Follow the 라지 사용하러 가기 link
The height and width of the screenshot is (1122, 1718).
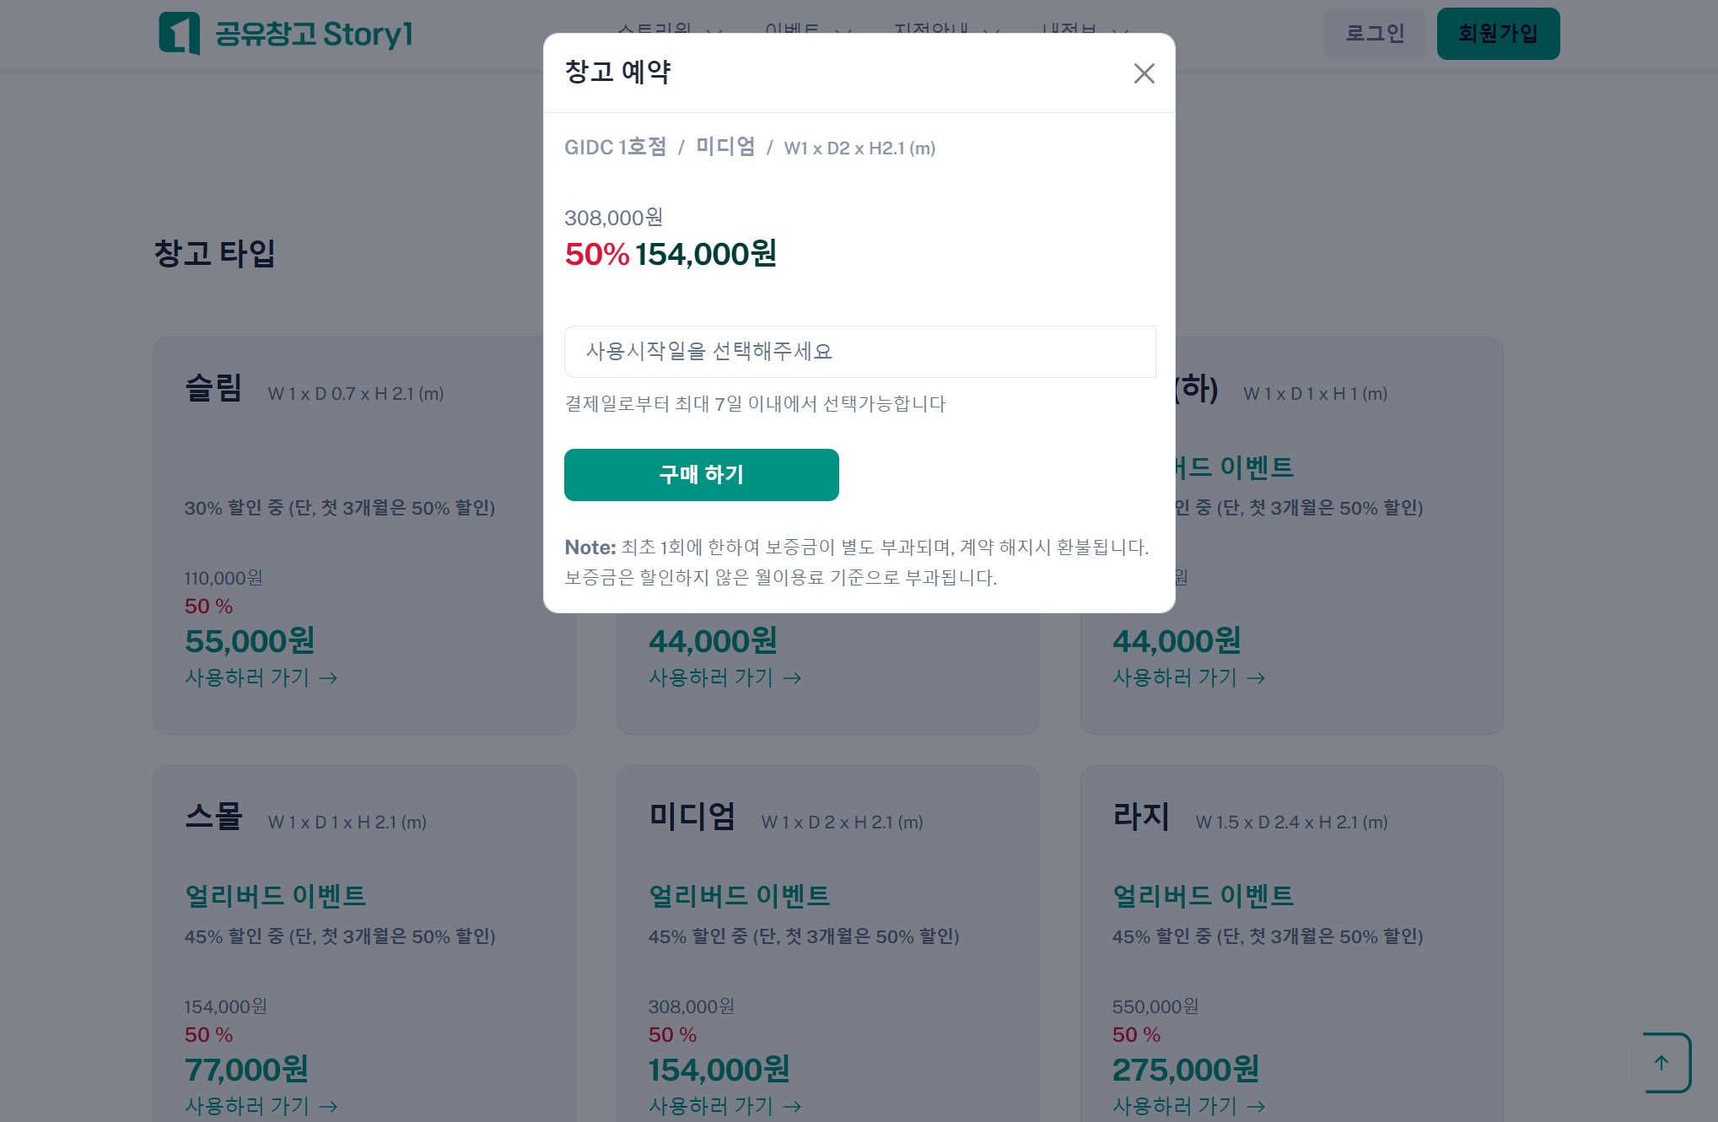tap(1175, 1106)
